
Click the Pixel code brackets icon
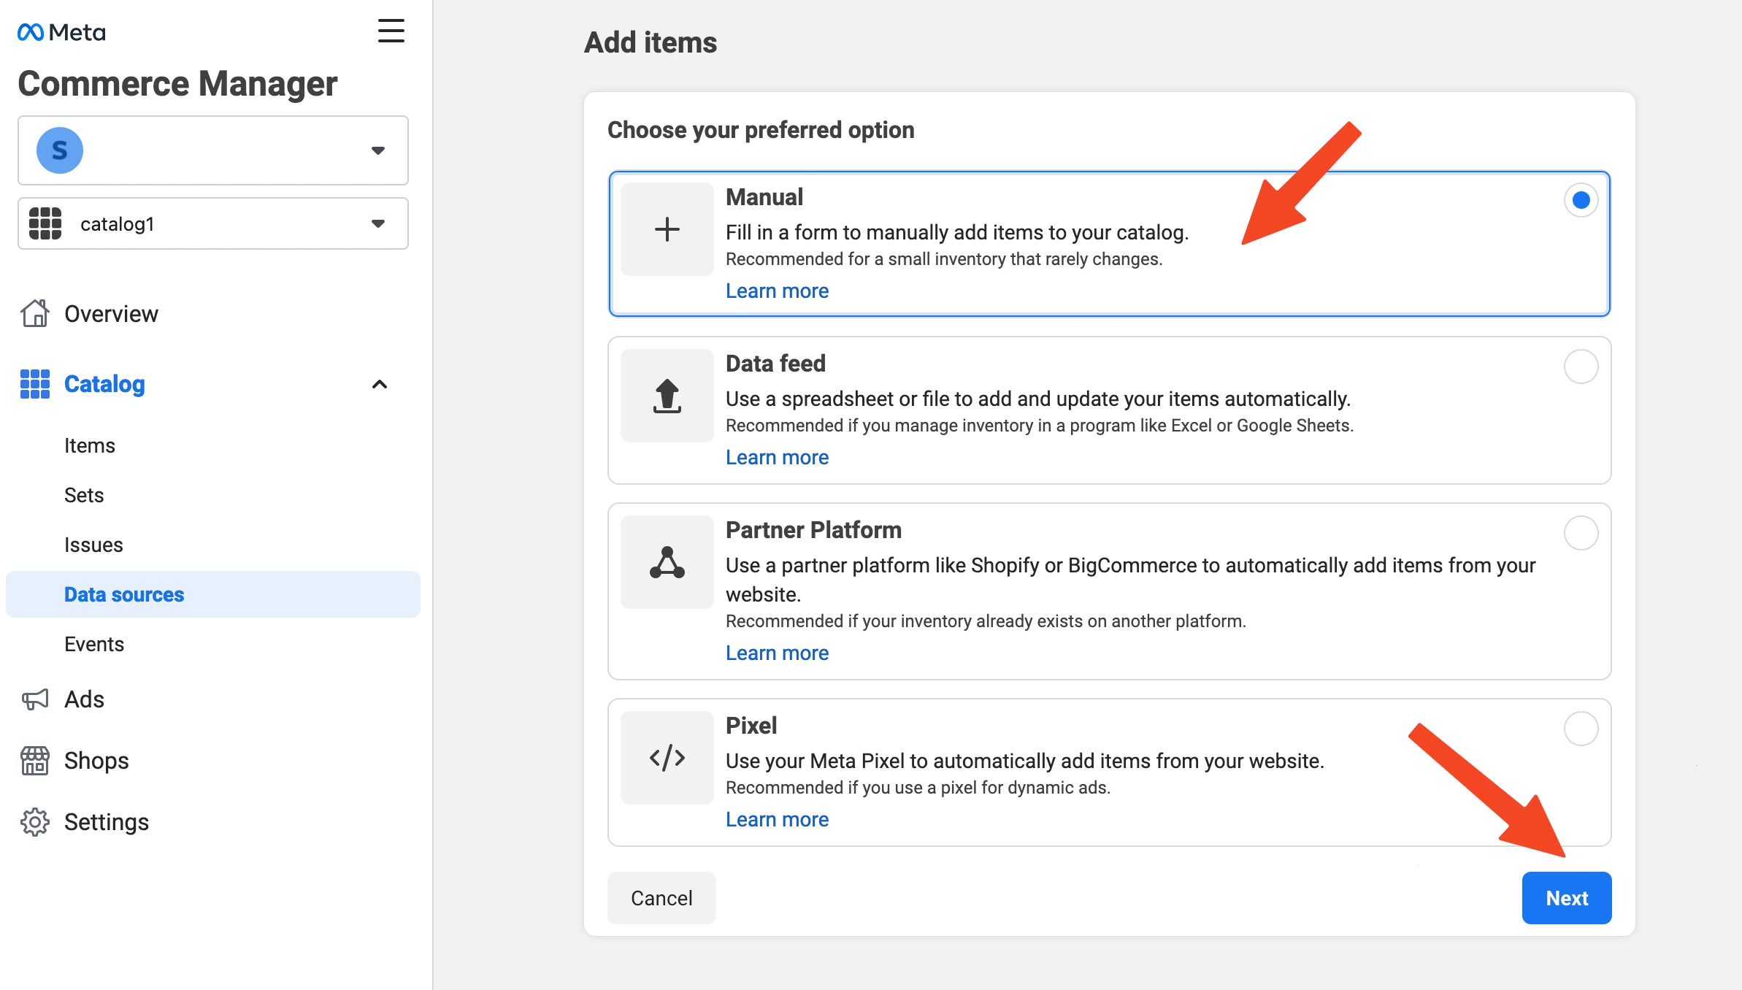667,758
